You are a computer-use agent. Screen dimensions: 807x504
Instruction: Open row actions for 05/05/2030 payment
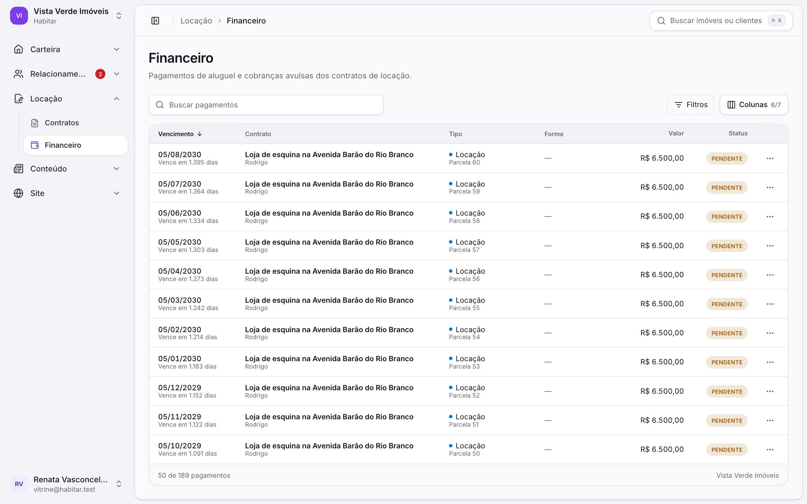[x=770, y=246]
